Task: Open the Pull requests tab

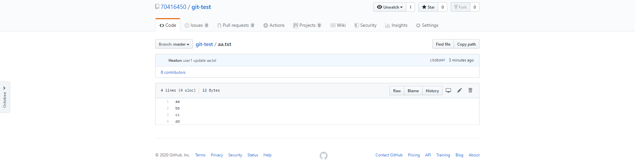Action: pyautogui.click(x=236, y=25)
